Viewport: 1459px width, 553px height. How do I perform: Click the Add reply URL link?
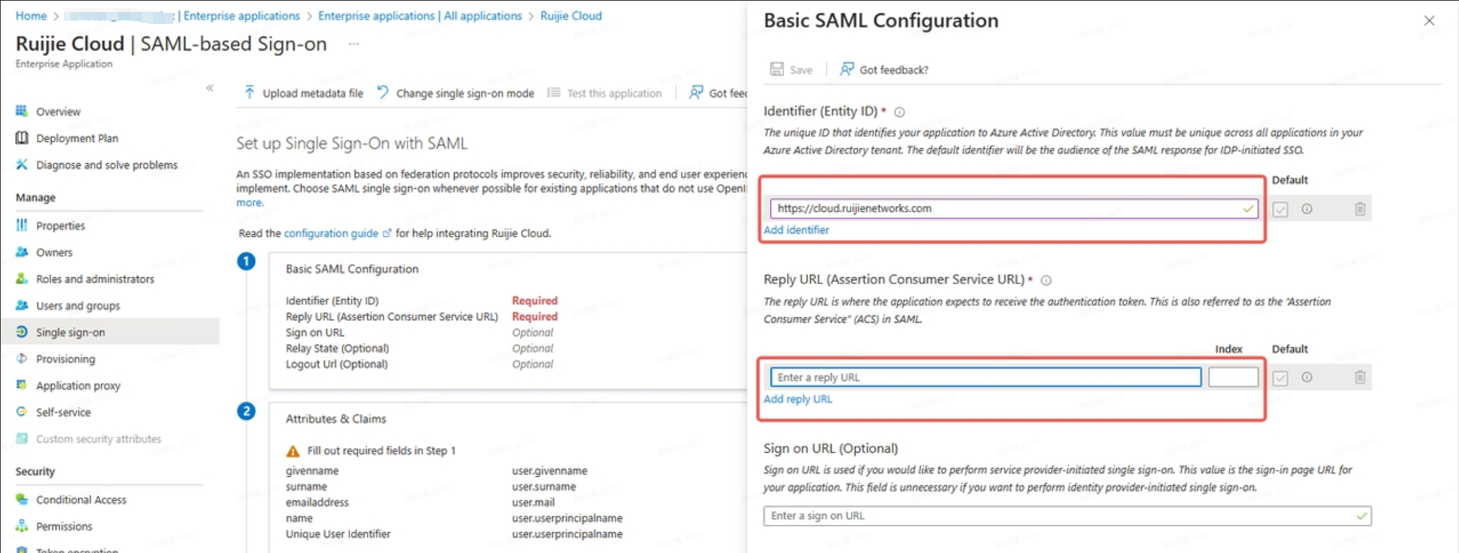797,399
